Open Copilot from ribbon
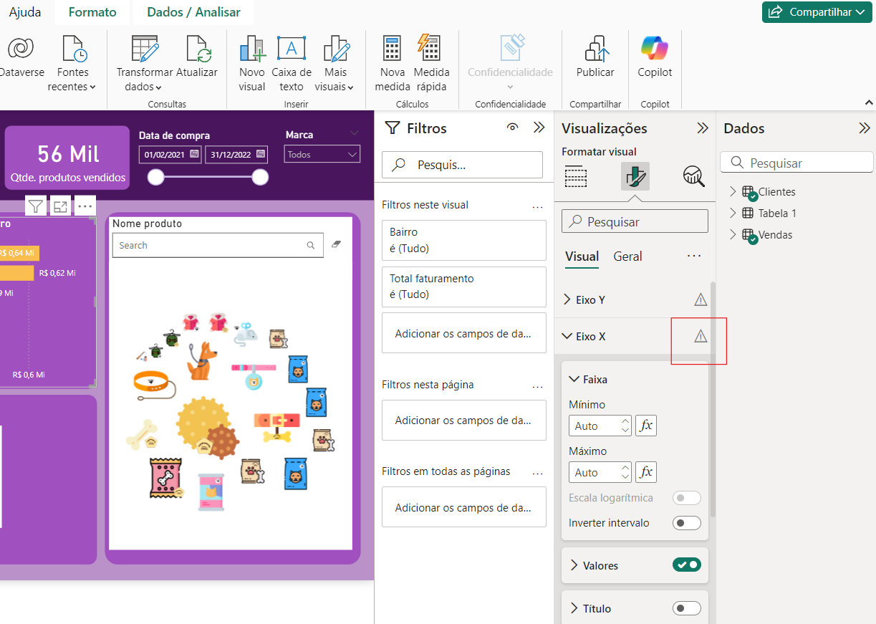Image resolution: width=876 pixels, height=624 pixels. pos(655,57)
